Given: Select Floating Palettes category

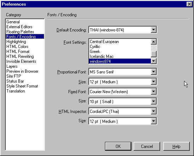Looking at the screenshot, I should click(25, 32).
